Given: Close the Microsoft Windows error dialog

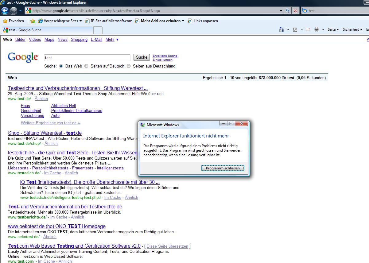Looking at the screenshot, I should (x=242, y=124).
